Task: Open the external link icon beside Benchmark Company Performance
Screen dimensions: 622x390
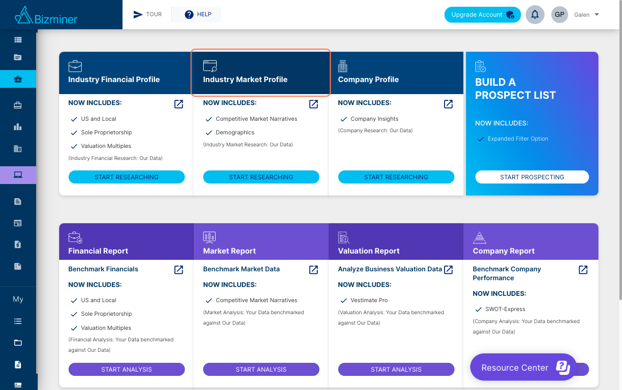Action: tap(583, 270)
